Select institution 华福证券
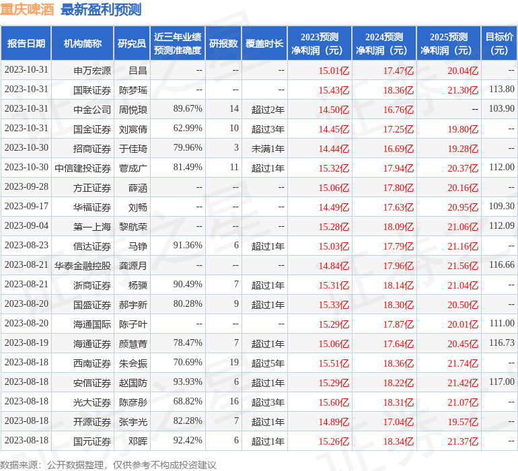Viewport: 518px width, 471px height. 92,207
